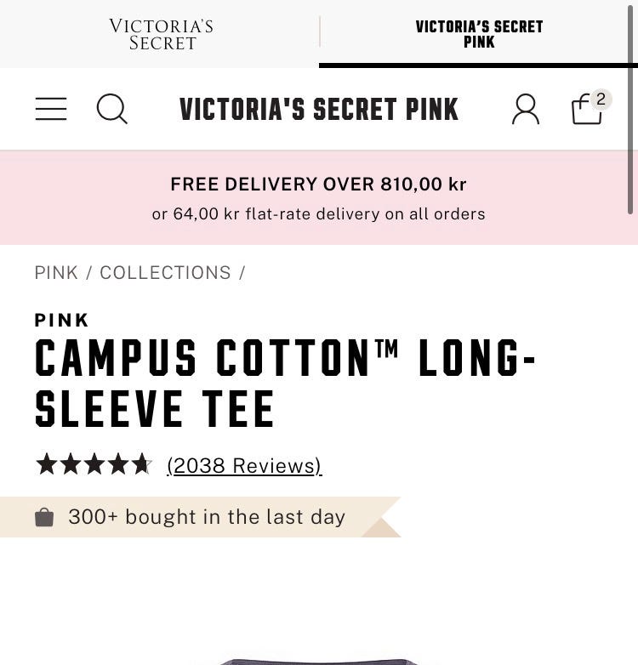Tap the bag item count badge
Viewport: 638px width, 665px height.
[x=601, y=99]
